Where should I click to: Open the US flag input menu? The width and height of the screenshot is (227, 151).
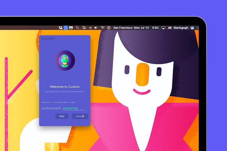pos(170,28)
